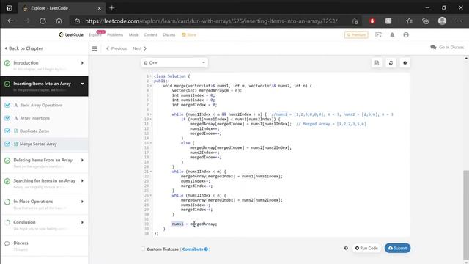Fold code at line 21 while loop
Screen dimensions: 469x264
(x=151, y=172)
